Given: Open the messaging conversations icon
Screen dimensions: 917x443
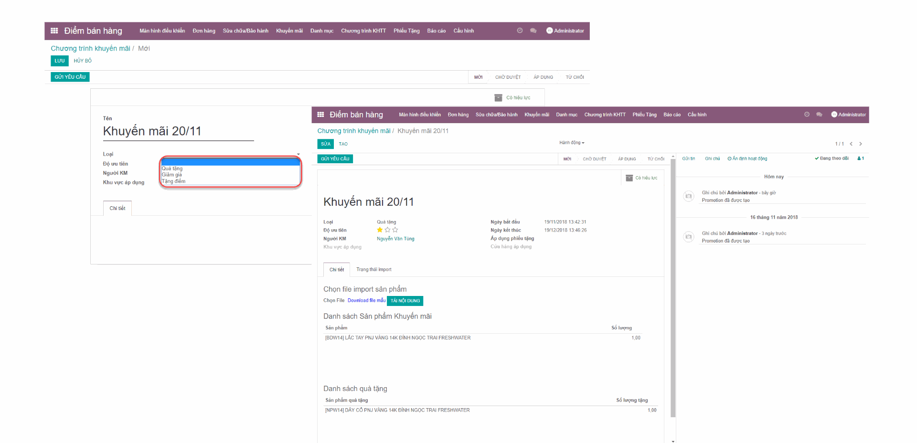Looking at the screenshot, I should coord(533,31).
